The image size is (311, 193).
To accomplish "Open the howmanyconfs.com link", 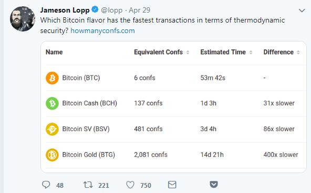I will (x=102, y=31).
